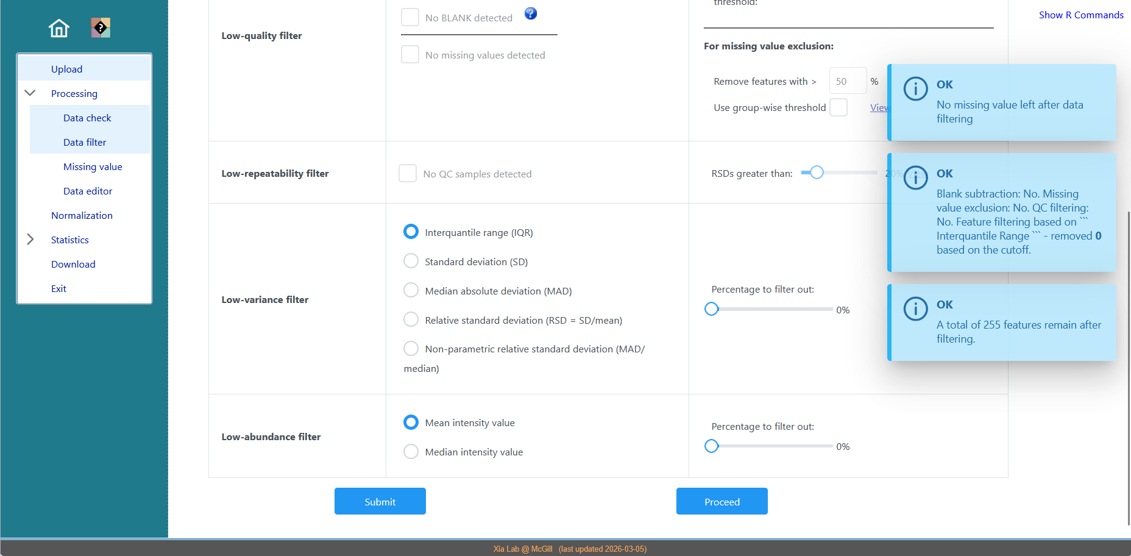The image size is (1131, 556).
Task: Select Standard deviation (SD) radio button
Action: click(x=411, y=261)
